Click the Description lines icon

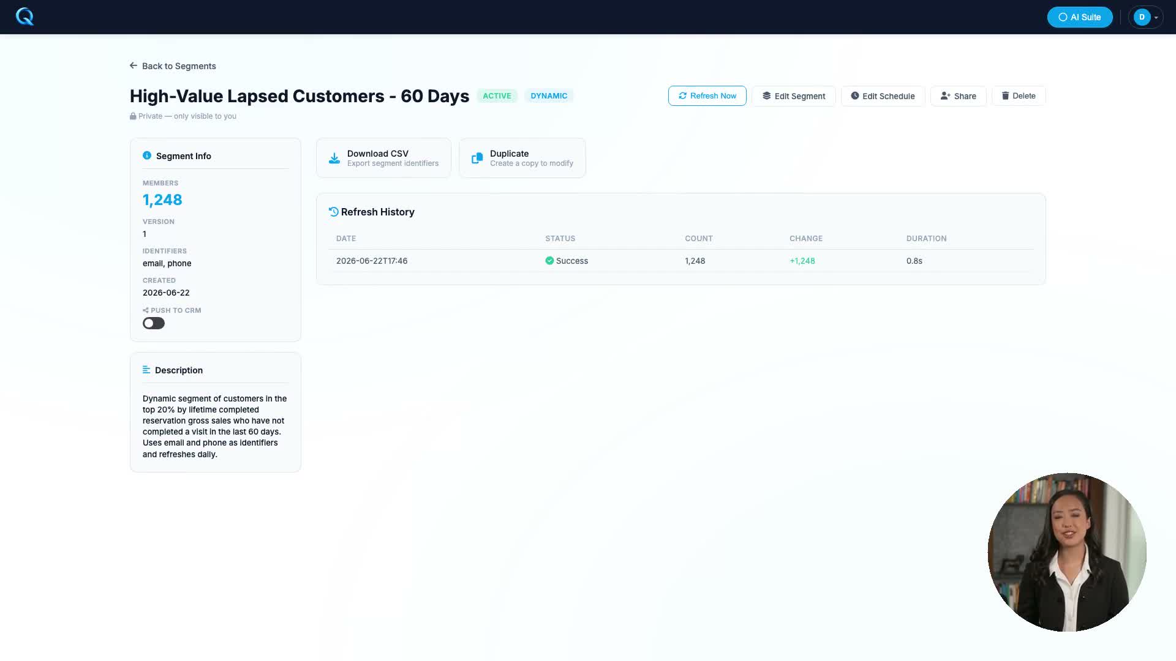(x=146, y=370)
